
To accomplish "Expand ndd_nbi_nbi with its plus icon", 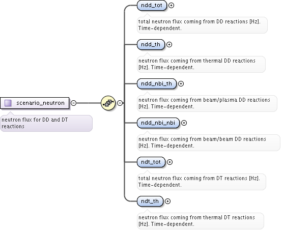I will (184, 123).
